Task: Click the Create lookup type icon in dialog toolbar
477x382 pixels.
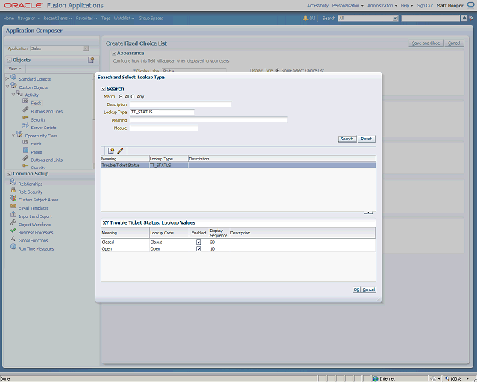Action: click(x=111, y=151)
